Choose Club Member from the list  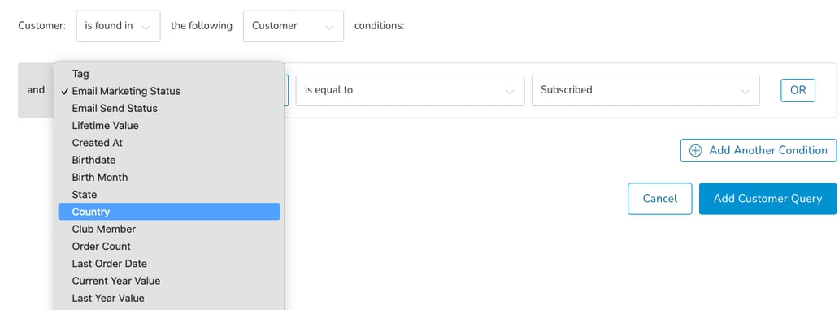(x=169, y=229)
